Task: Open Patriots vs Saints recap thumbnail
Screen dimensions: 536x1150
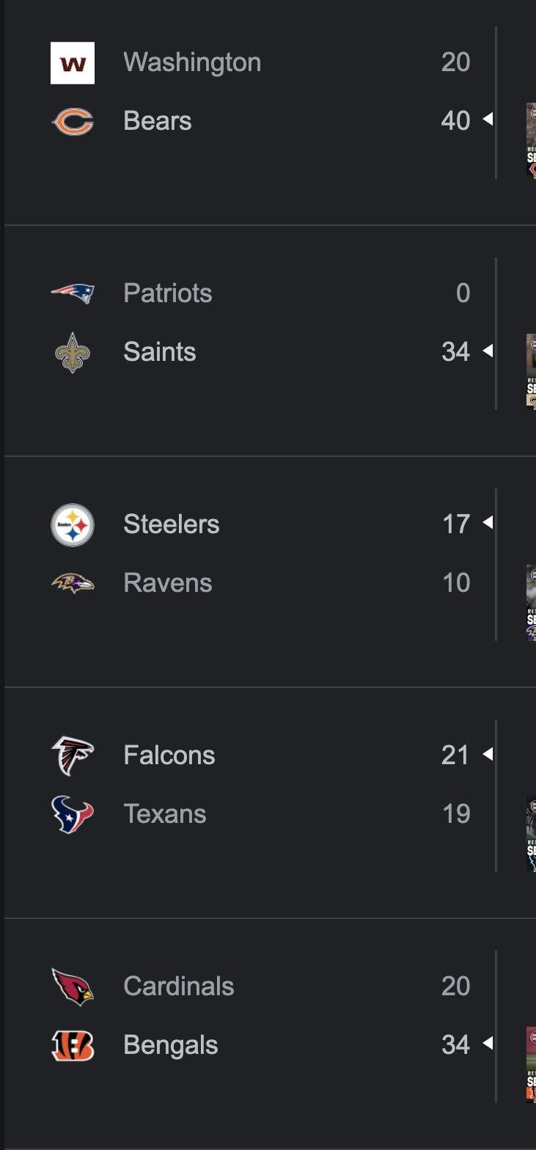Action: (x=531, y=371)
